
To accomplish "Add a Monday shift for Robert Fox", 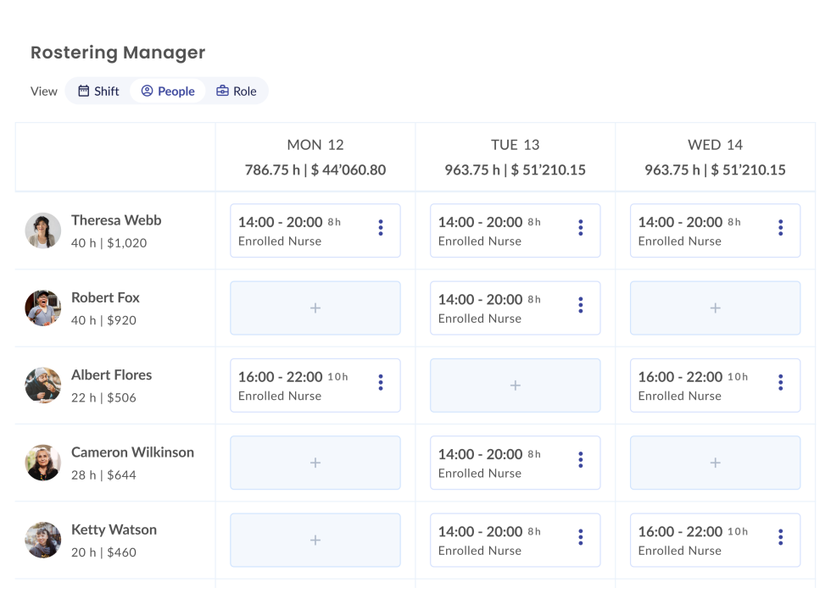I will pos(315,308).
